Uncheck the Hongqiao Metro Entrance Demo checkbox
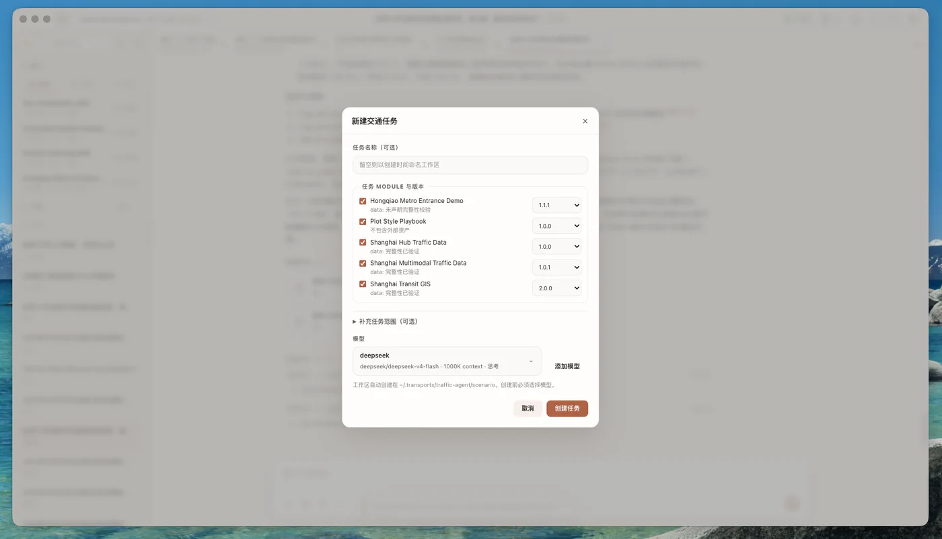Screen dimensions: 942x539 click(x=363, y=201)
